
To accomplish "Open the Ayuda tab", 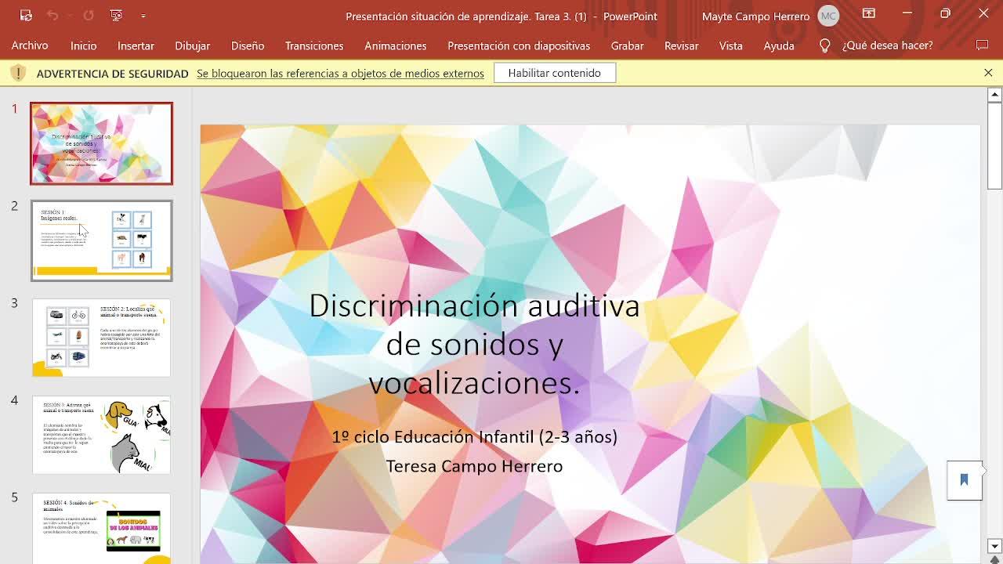I will [779, 45].
